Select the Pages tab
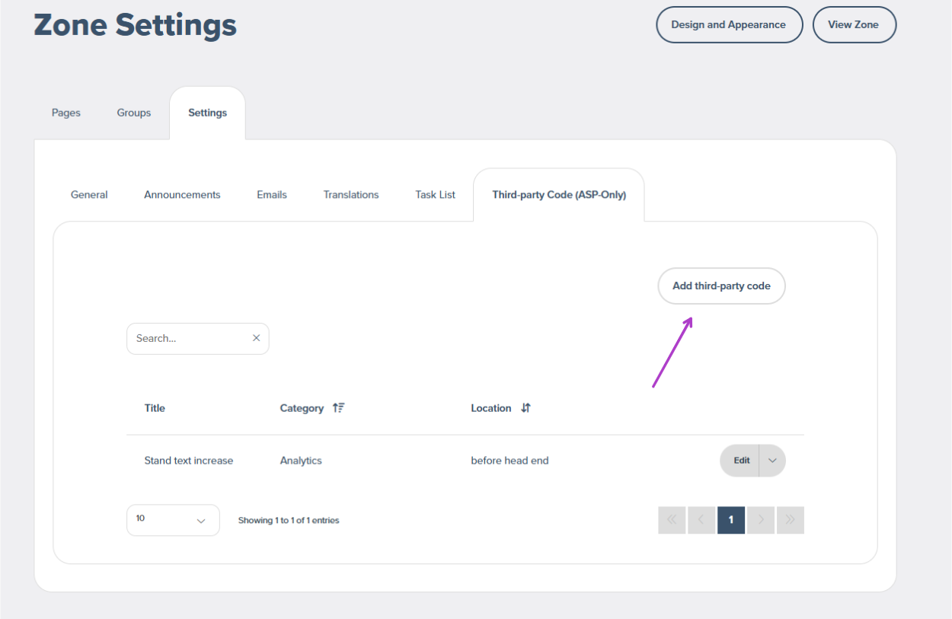 pyautogui.click(x=65, y=112)
